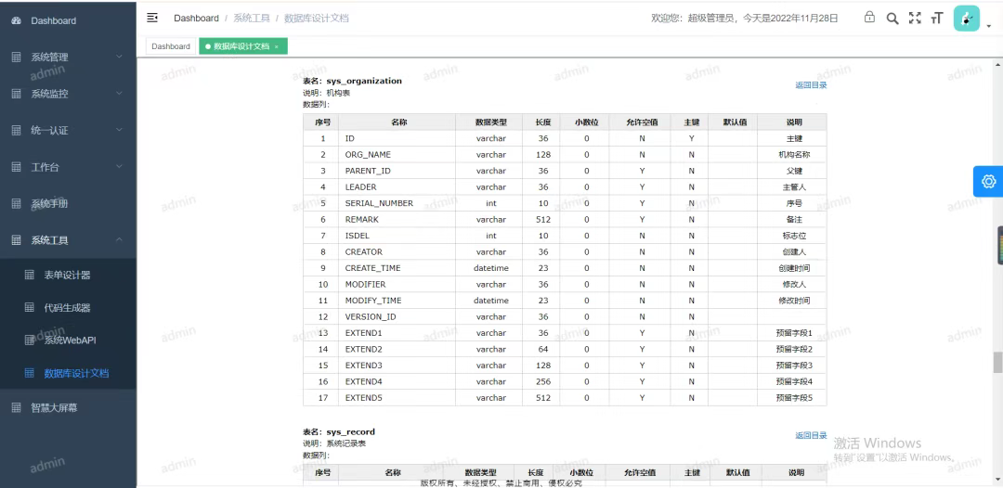This screenshot has height=488, width=1003.
Task: Click the 表单设计器 menu icon
Action: click(x=30, y=275)
